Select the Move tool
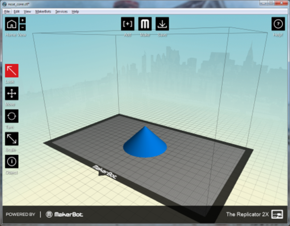Image resolution: width=290 pixels, height=226 pixels. pos(12,94)
